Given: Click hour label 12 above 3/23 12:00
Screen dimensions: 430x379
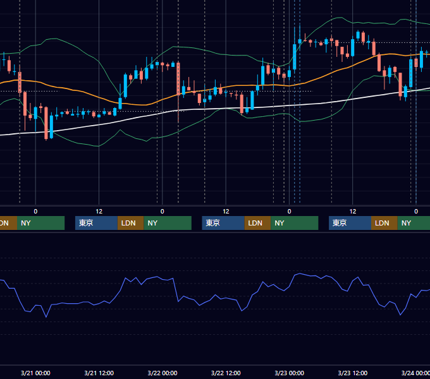Looking at the screenshot, I should coord(352,212).
